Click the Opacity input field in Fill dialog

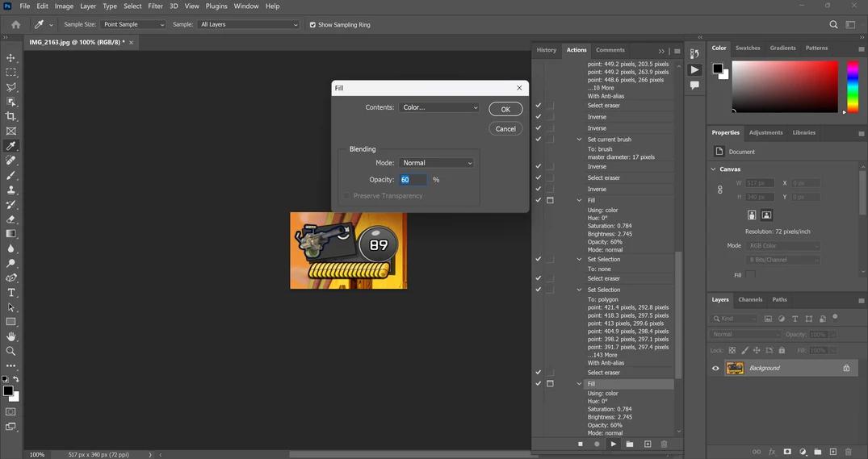pyautogui.click(x=413, y=180)
